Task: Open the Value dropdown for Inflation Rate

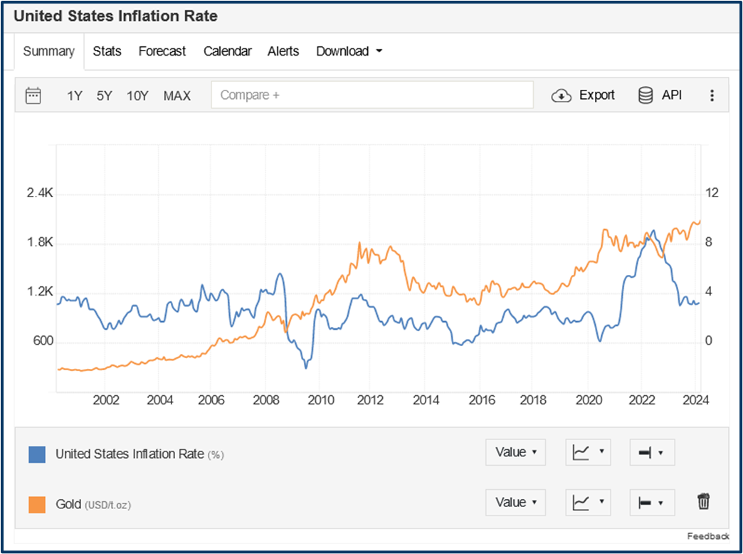Action: 515,452
